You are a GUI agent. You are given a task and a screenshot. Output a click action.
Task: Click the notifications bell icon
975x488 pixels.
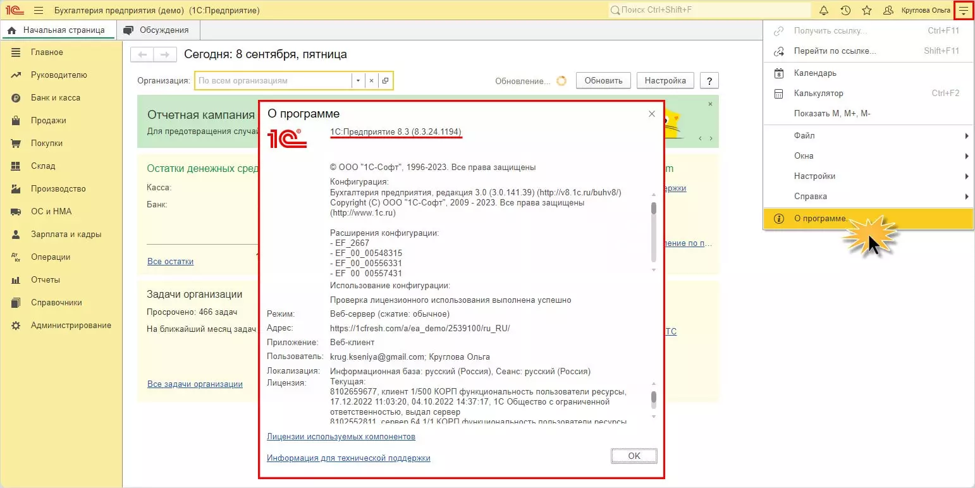coord(824,11)
